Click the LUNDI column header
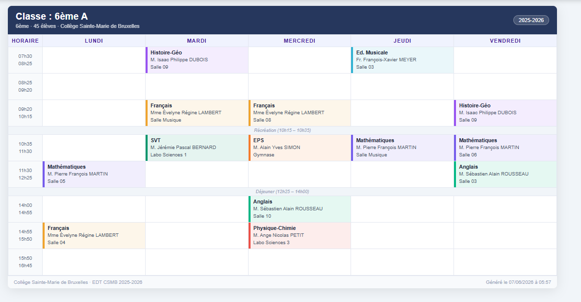Viewport: 581px width, 302px height. point(94,41)
